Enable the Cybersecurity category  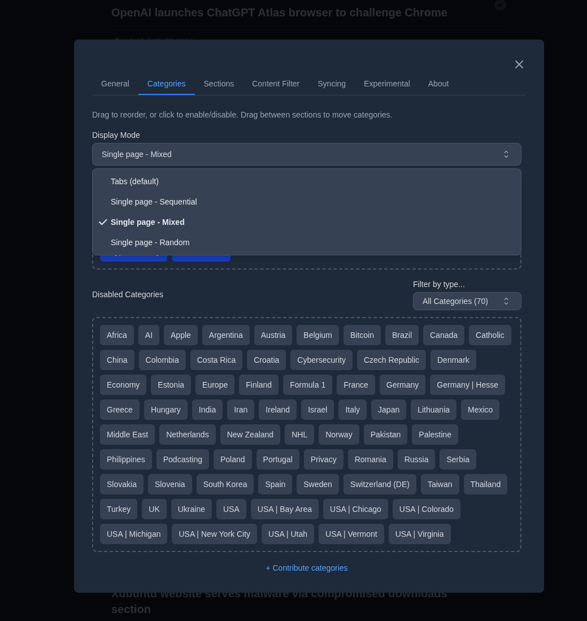pos(321,360)
